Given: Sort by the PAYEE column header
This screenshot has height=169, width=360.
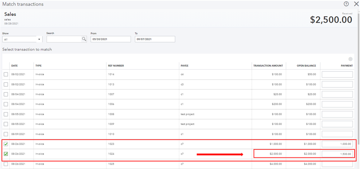Looking at the screenshot, I should [185, 66].
